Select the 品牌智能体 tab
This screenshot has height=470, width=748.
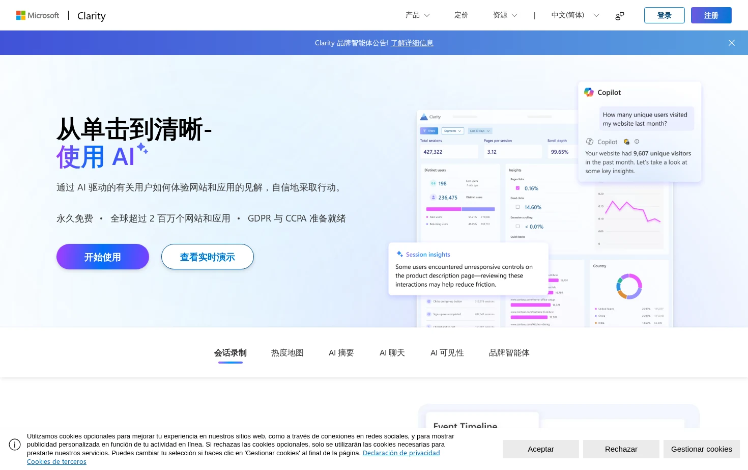pyautogui.click(x=509, y=353)
